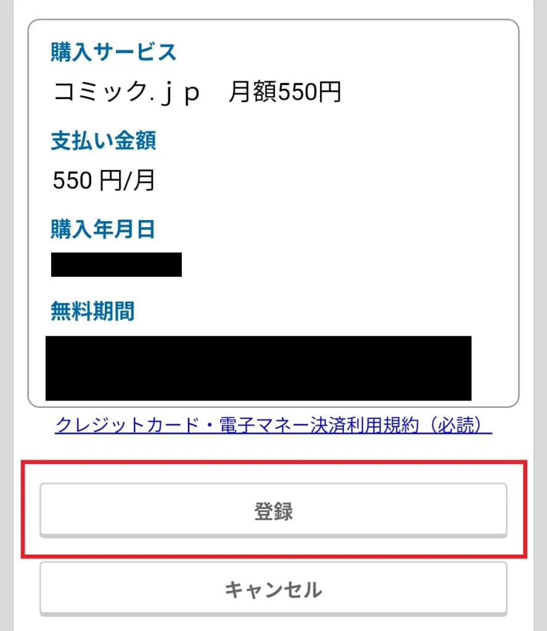
Task: Open the クレジットカード・電子マネー決済利用規約 link
Action: [273, 425]
